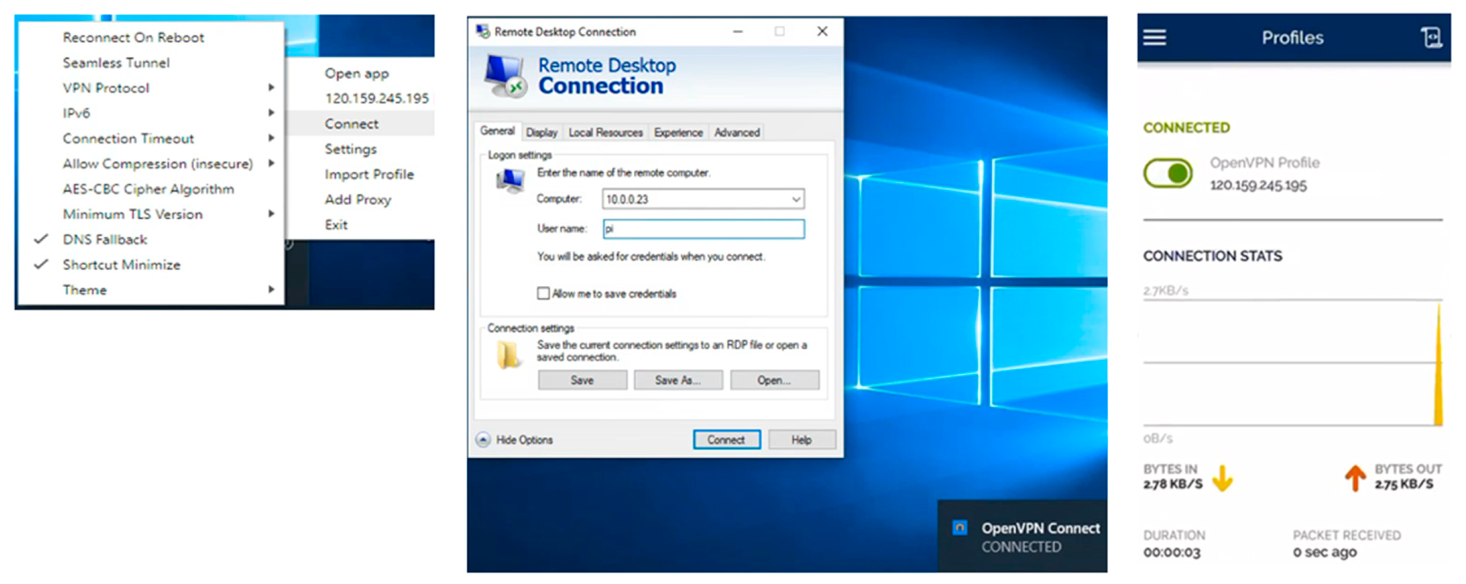The image size is (1466, 584).
Task: Click the yellow folder icon in Connection settings
Action: click(507, 355)
